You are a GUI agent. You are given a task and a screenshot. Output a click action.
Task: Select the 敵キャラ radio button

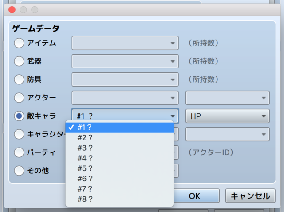pyautogui.click(x=19, y=116)
